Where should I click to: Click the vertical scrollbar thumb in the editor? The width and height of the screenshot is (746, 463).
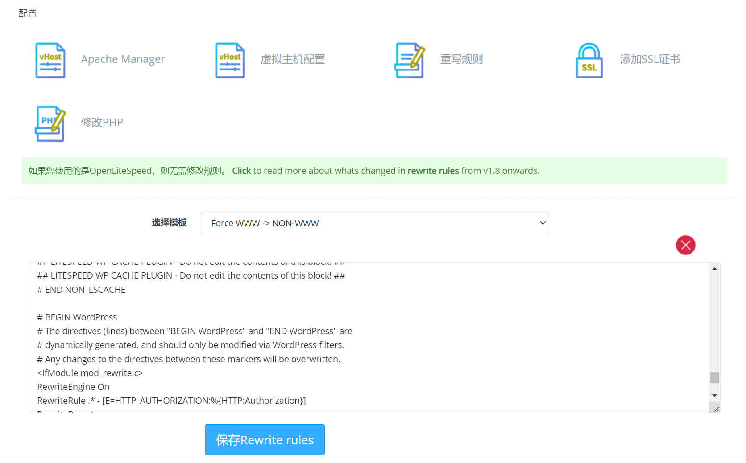tap(714, 377)
